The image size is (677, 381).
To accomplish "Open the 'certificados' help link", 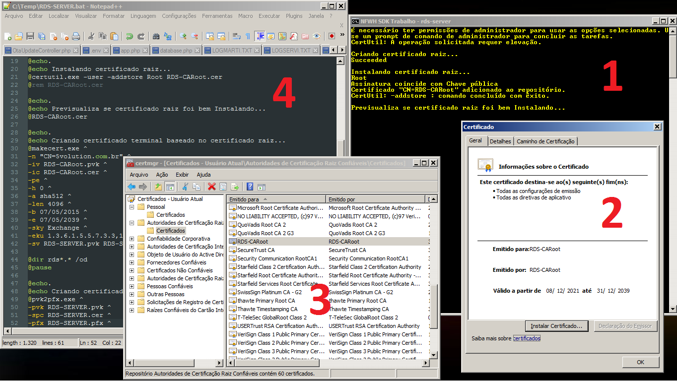I will 527,338.
